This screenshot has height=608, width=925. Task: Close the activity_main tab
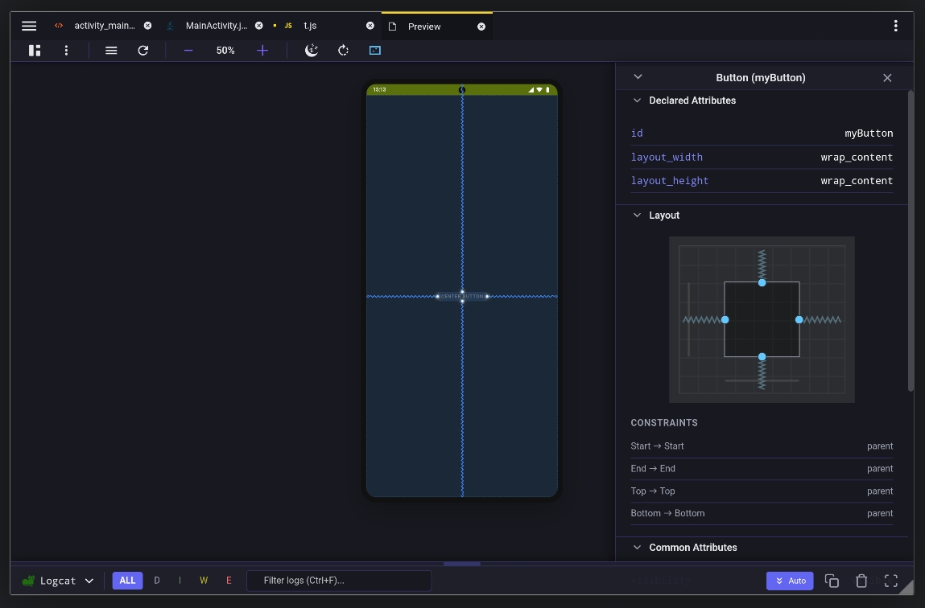coord(147,26)
